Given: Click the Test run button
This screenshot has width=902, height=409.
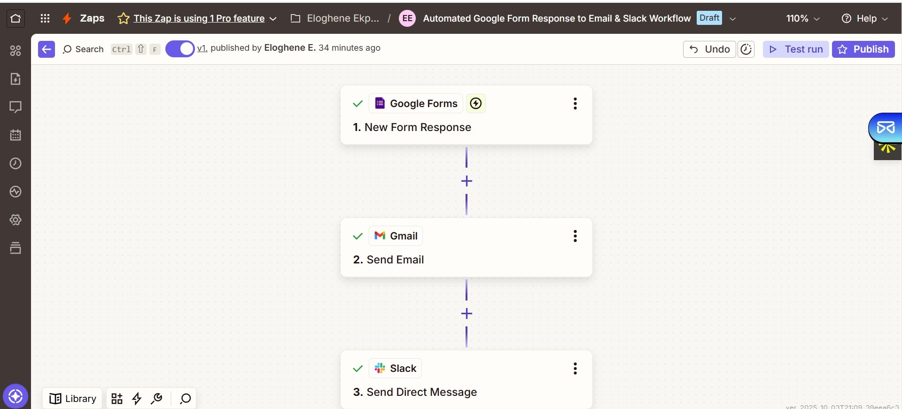Looking at the screenshot, I should coord(796,49).
